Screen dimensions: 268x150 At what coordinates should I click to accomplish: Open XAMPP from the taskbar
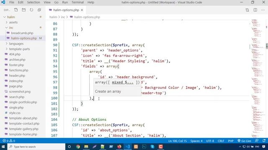point(136,147)
